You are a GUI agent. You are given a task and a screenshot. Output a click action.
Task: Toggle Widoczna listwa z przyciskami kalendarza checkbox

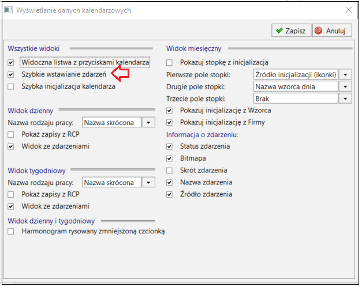click(x=10, y=62)
